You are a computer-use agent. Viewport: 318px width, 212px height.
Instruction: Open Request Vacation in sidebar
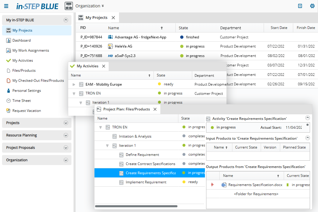coord(26,111)
